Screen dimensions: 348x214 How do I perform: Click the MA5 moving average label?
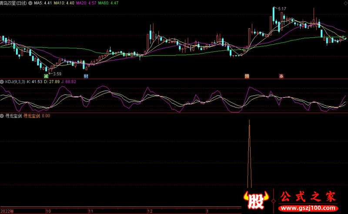click(43, 3)
